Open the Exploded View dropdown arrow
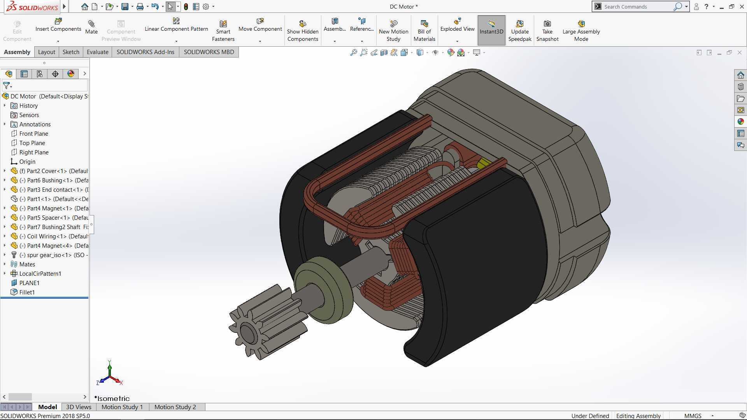Viewport: 747px width, 420px height. 457,41
